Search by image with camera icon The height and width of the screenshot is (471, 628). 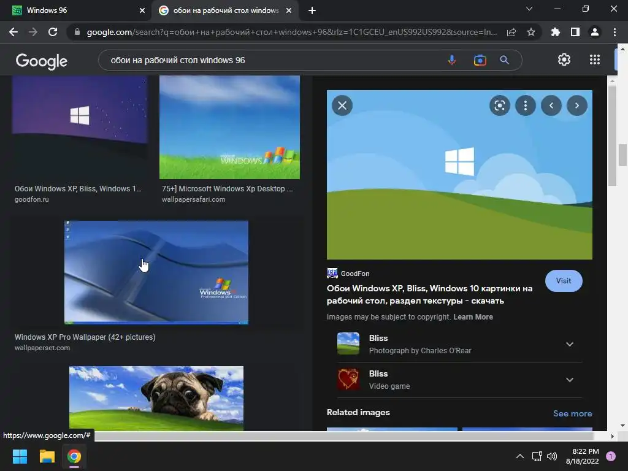click(480, 60)
